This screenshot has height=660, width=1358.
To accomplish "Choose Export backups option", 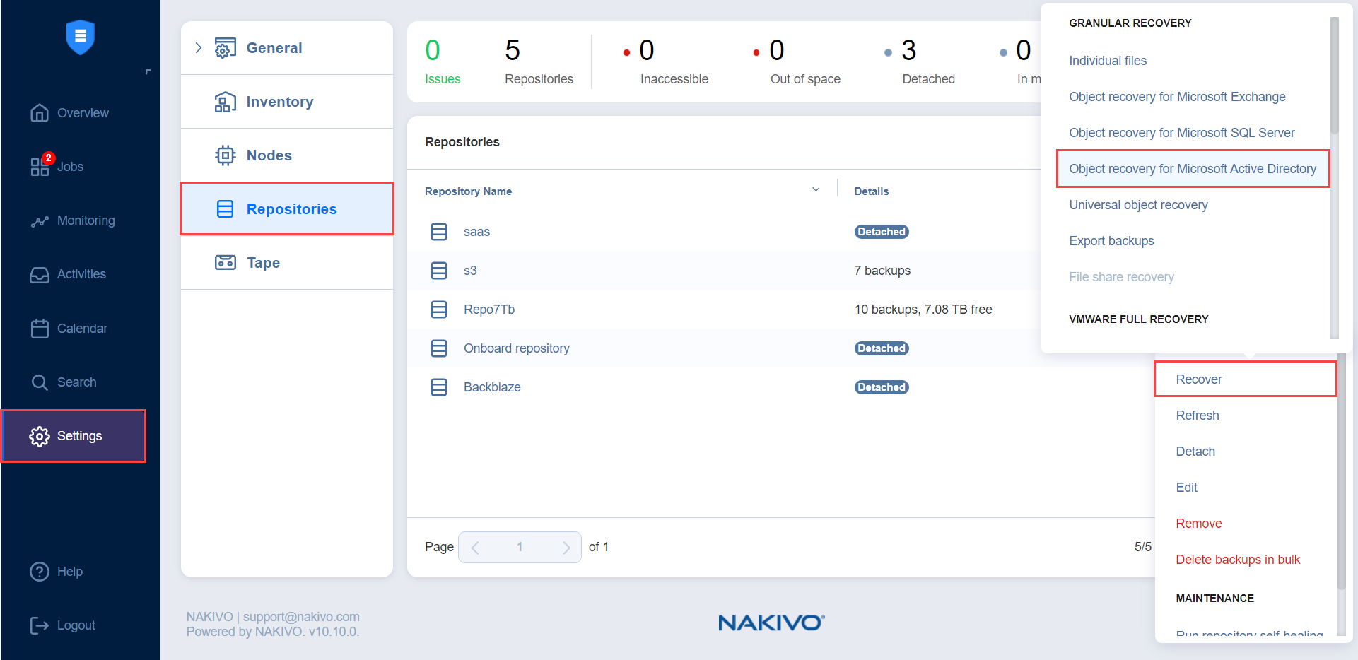I will tap(1111, 241).
